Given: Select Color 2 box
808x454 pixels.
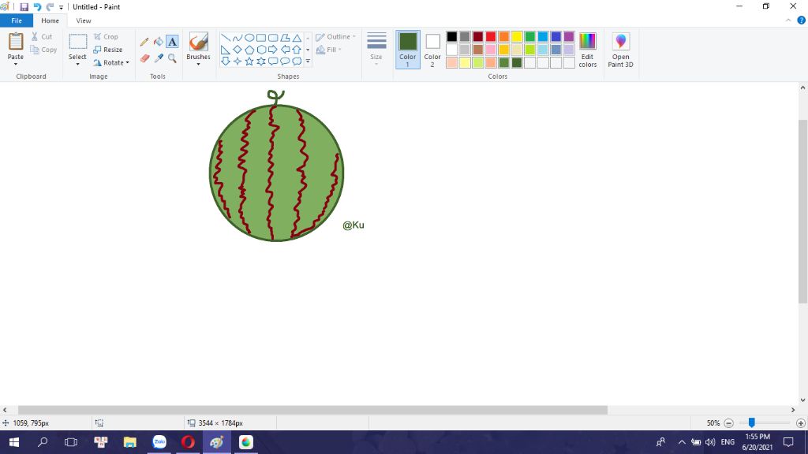Looking at the screenshot, I should [432, 50].
